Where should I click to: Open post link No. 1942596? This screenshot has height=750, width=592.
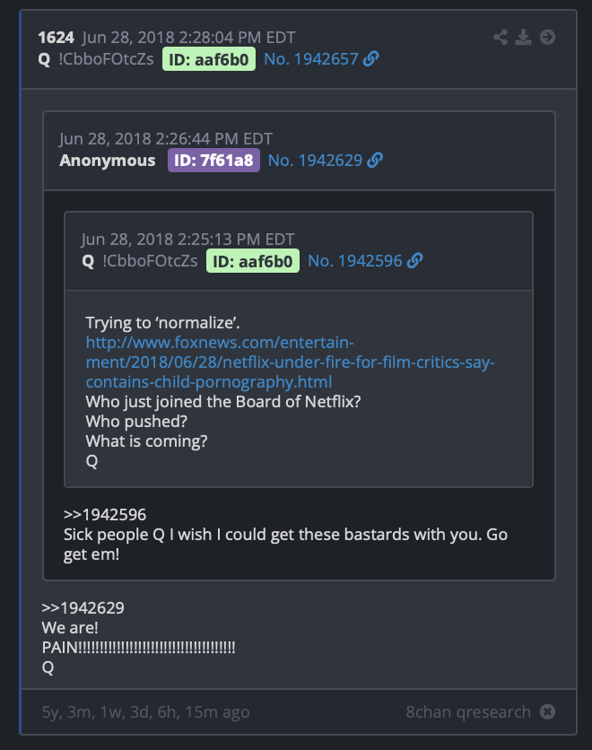355,261
